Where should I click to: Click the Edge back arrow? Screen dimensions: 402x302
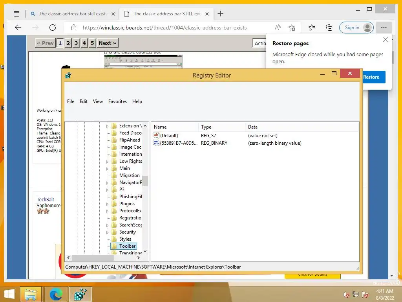[18, 28]
